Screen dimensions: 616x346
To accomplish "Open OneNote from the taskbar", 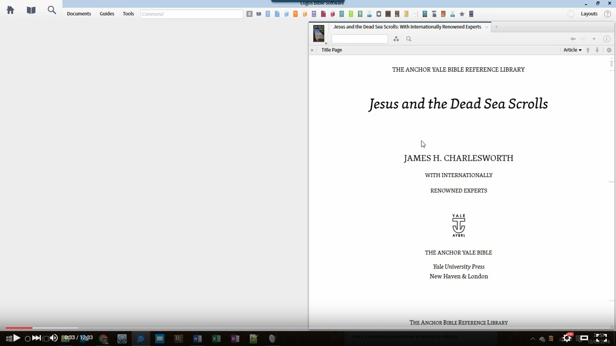I will (235, 339).
